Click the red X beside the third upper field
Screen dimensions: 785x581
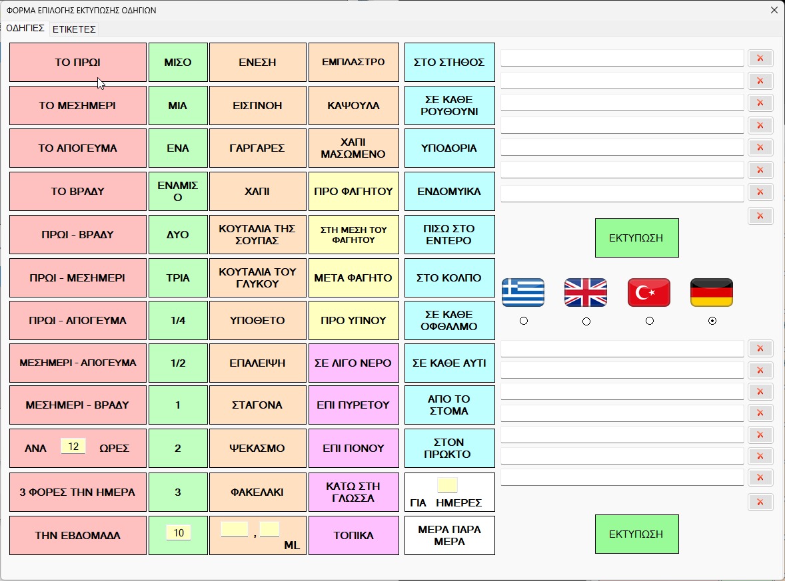(x=760, y=102)
